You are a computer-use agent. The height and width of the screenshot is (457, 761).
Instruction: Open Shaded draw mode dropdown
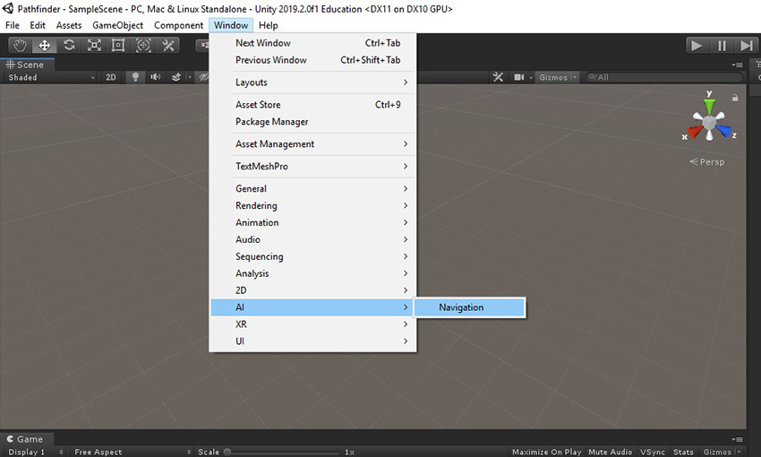(x=51, y=77)
